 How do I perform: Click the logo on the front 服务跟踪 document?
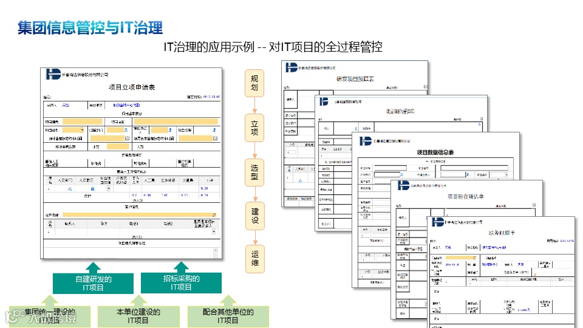(x=438, y=222)
